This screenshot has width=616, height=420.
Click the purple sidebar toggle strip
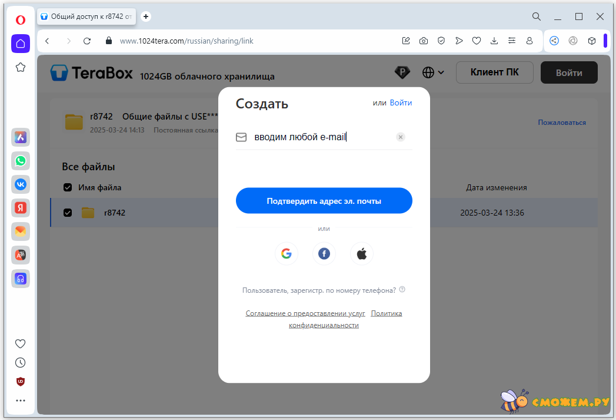tap(605, 41)
